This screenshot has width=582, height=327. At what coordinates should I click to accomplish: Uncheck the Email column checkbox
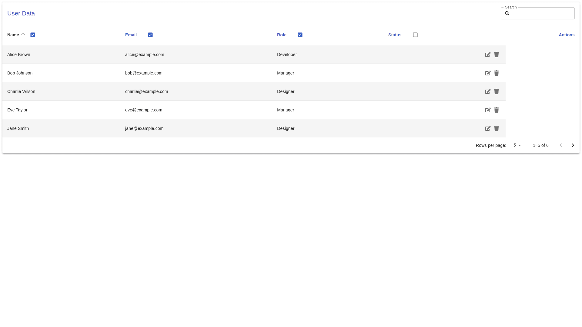[x=150, y=35]
